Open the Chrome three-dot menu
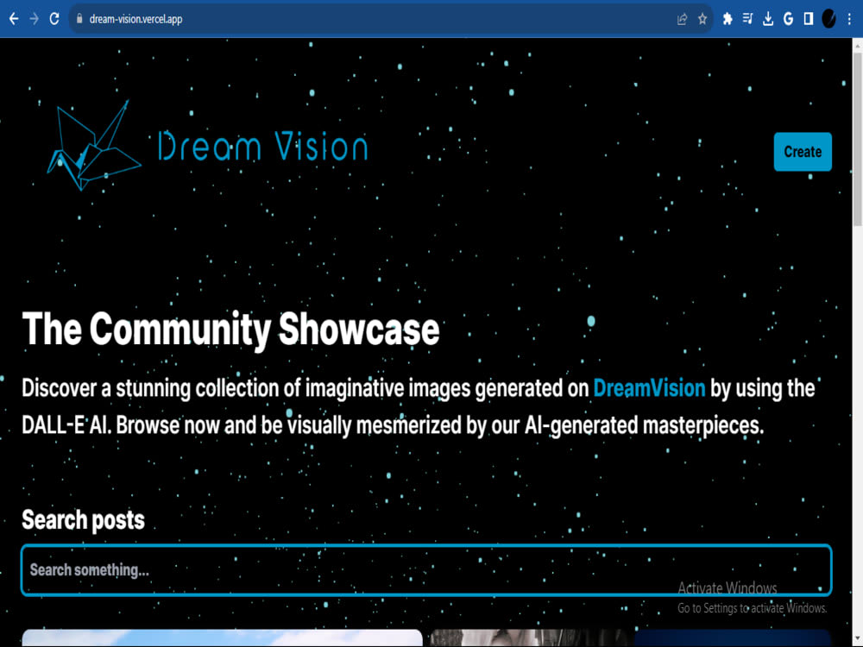863x647 pixels. 849,19
